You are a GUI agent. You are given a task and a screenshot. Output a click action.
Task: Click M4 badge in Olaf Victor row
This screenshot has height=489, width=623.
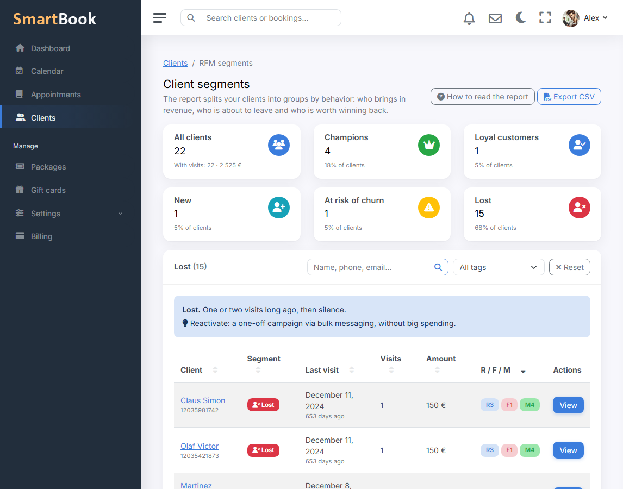point(529,450)
